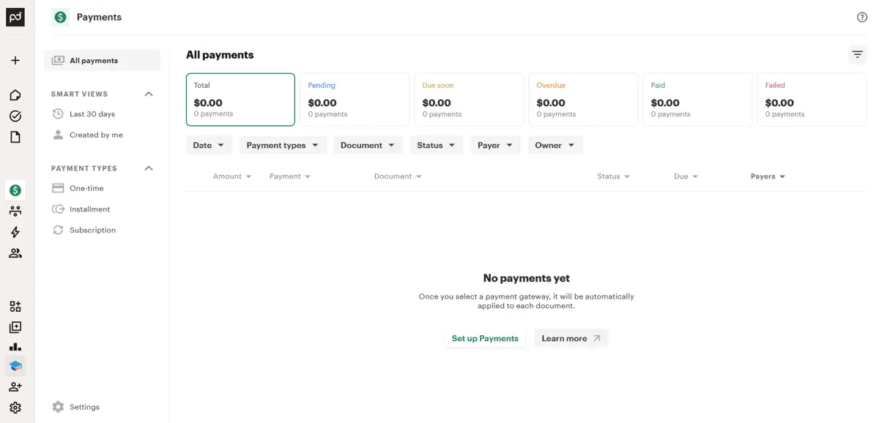Screen dimensions: 879x423
Task: Open the Date filter dropdown
Action: [209, 145]
